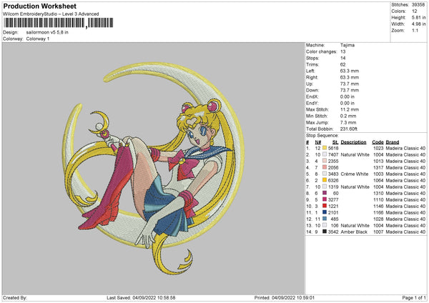Click the barcode under the worksheet title
Screen dimensions: 429x303
tap(59, 23)
